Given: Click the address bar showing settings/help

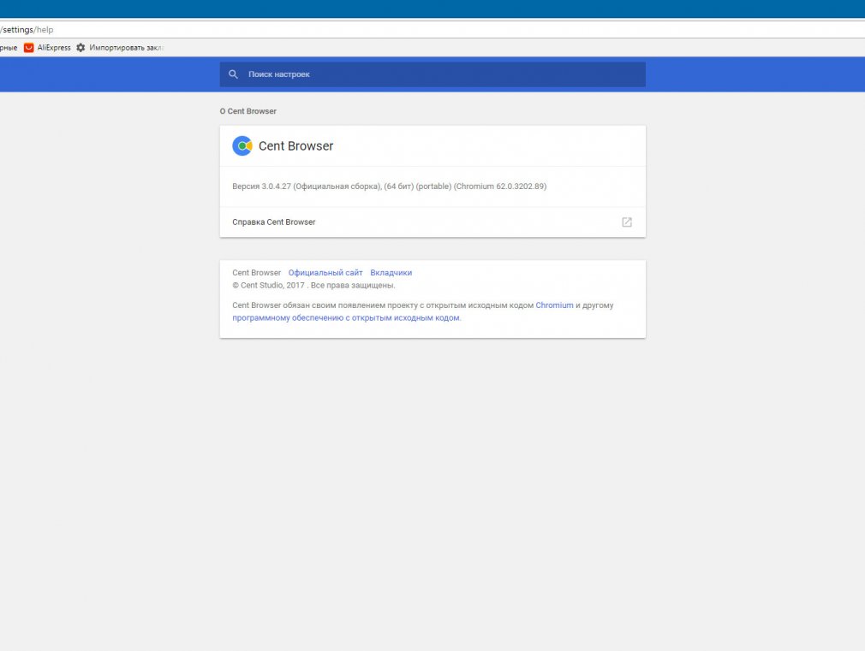Looking at the screenshot, I should (432, 30).
